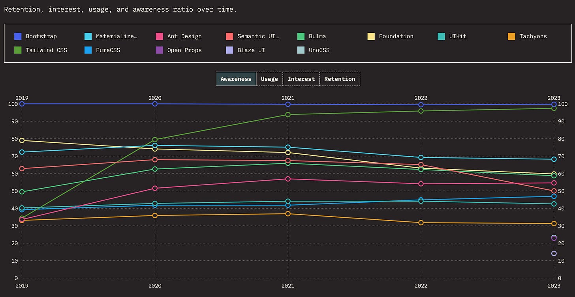
Task: Click Materialize 2023 cyan data point near 68
Action: pyautogui.click(x=554, y=159)
